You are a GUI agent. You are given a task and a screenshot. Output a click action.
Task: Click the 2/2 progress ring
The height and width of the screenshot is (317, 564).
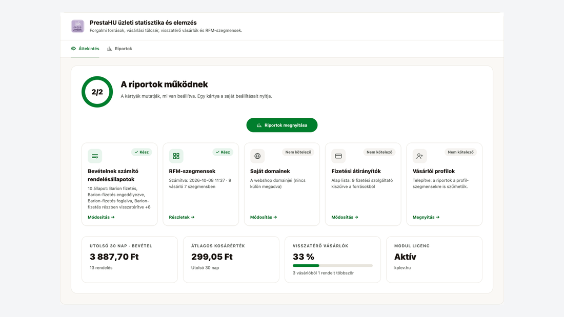coord(97,92)
